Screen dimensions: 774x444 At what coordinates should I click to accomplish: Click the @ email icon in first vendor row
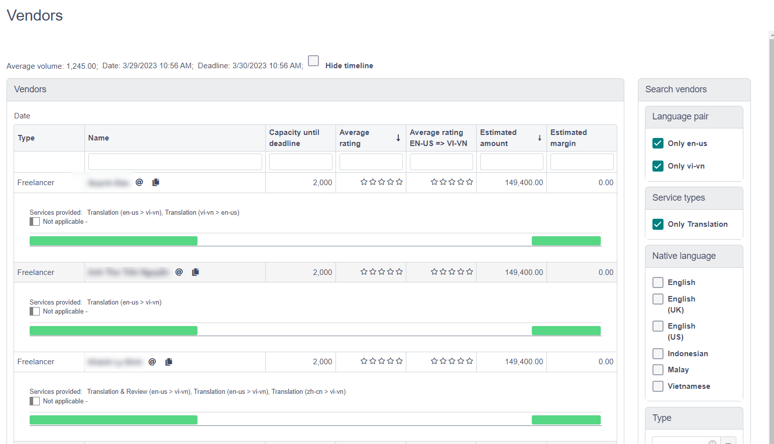coord(140,182)
